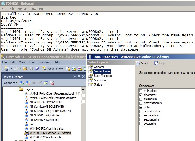This screenshot has height=141, width=195.
Task: Click the Stop icon in Object Explorer
Action: tap(34, 83)
